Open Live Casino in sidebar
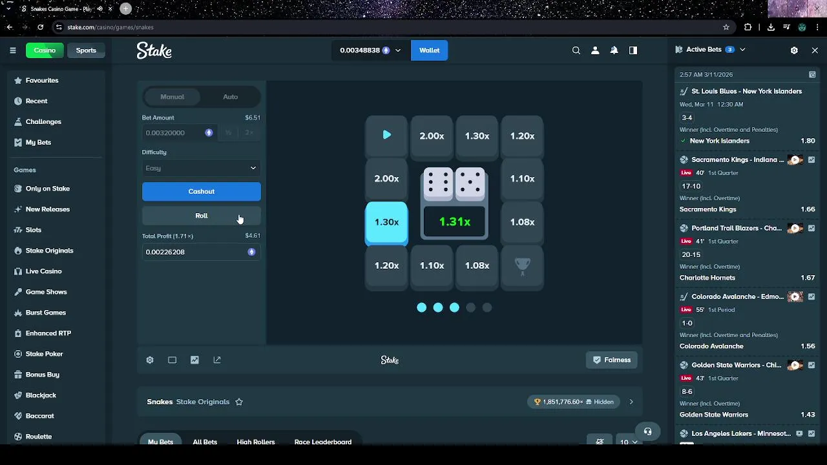 [44, 271]
